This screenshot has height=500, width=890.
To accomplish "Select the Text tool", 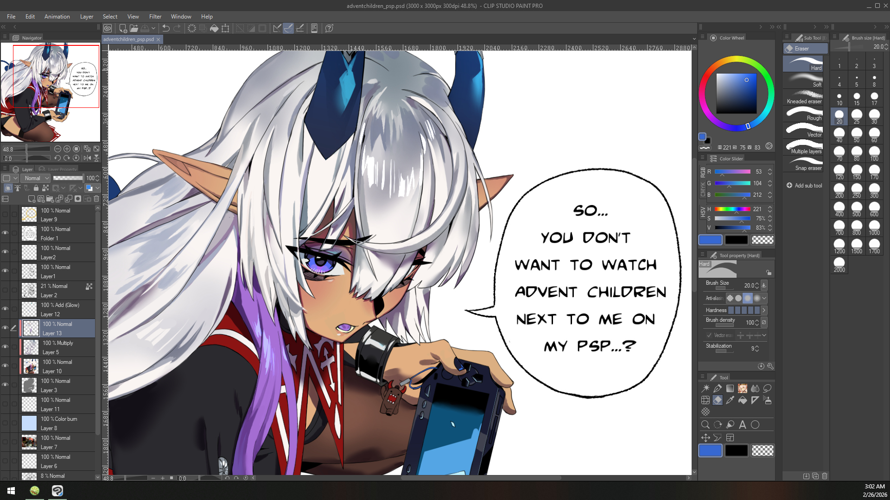I will point(743,425).
